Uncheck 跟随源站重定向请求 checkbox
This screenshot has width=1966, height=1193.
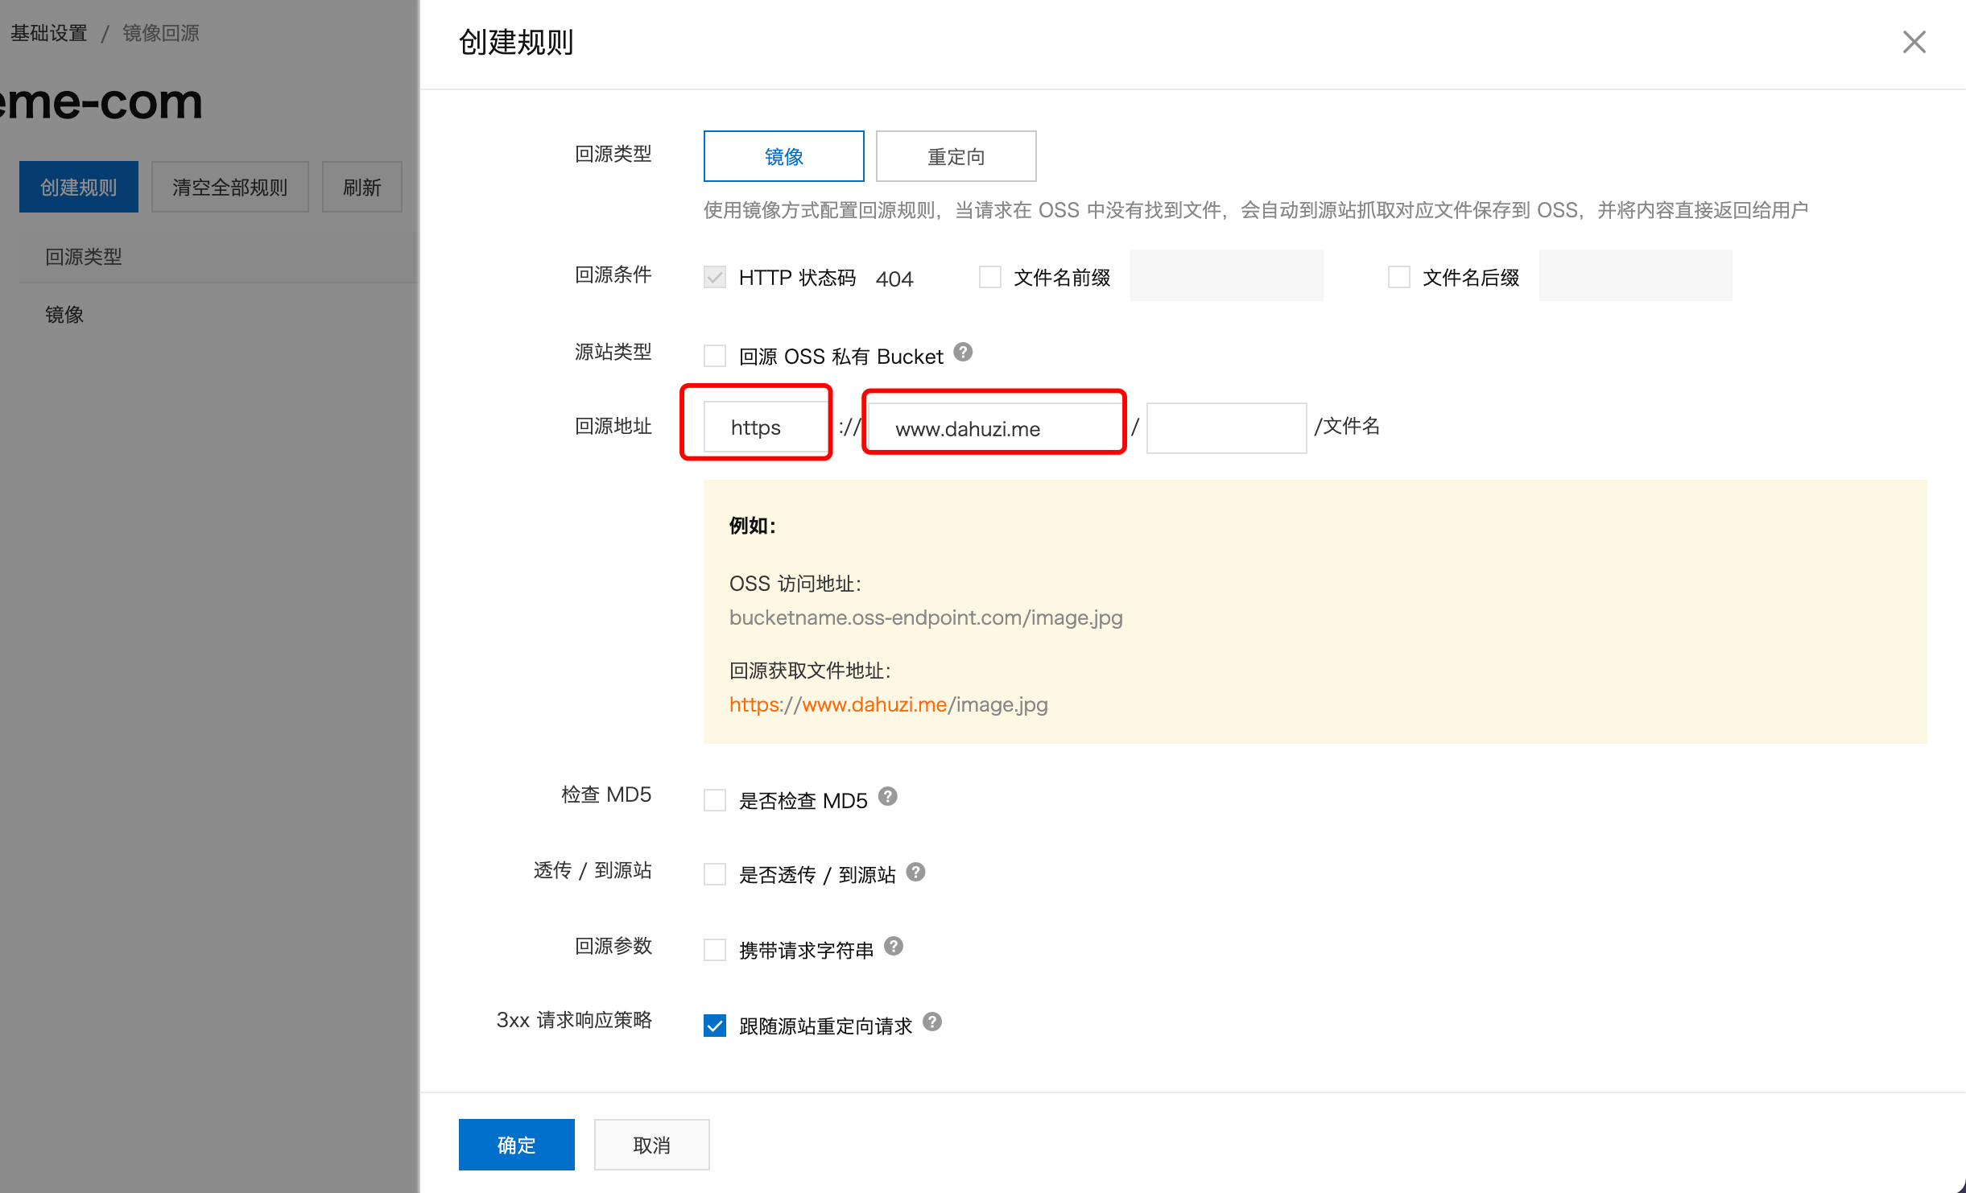715,1026
